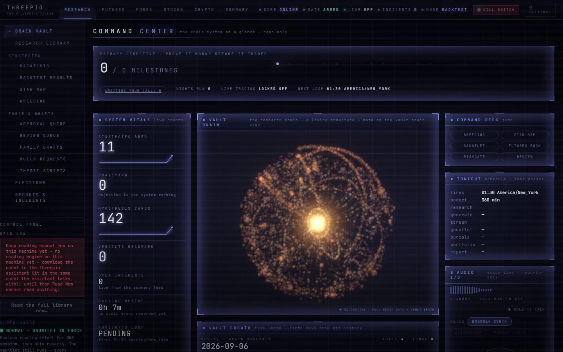The width and height of the screenshot is (563, 352).
Task: Click the Strategies Bred sparkline chart
Action: point(136,159)
